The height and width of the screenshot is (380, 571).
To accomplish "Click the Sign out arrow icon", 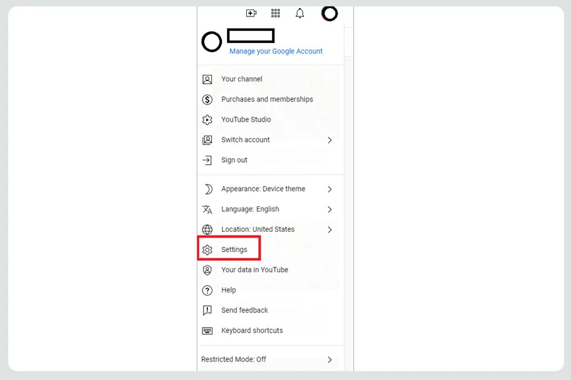I will coord(207,160).
